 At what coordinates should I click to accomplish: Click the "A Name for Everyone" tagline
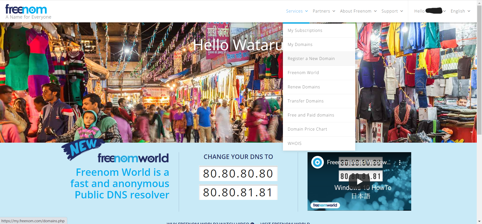(x=28, y=17)
